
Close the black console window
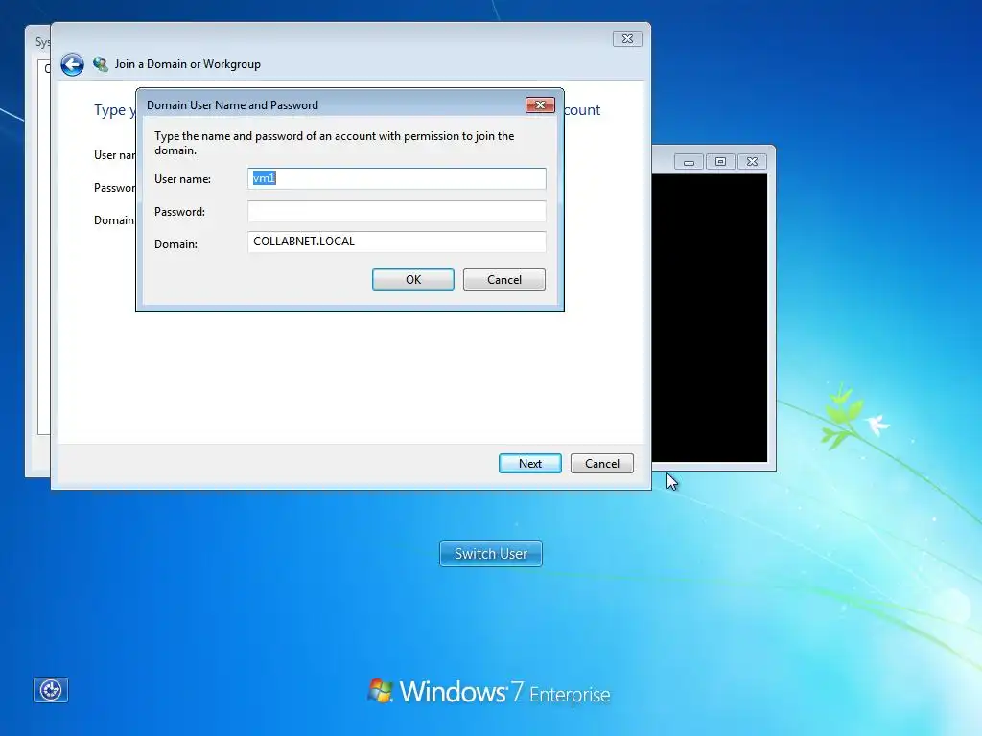752,161
